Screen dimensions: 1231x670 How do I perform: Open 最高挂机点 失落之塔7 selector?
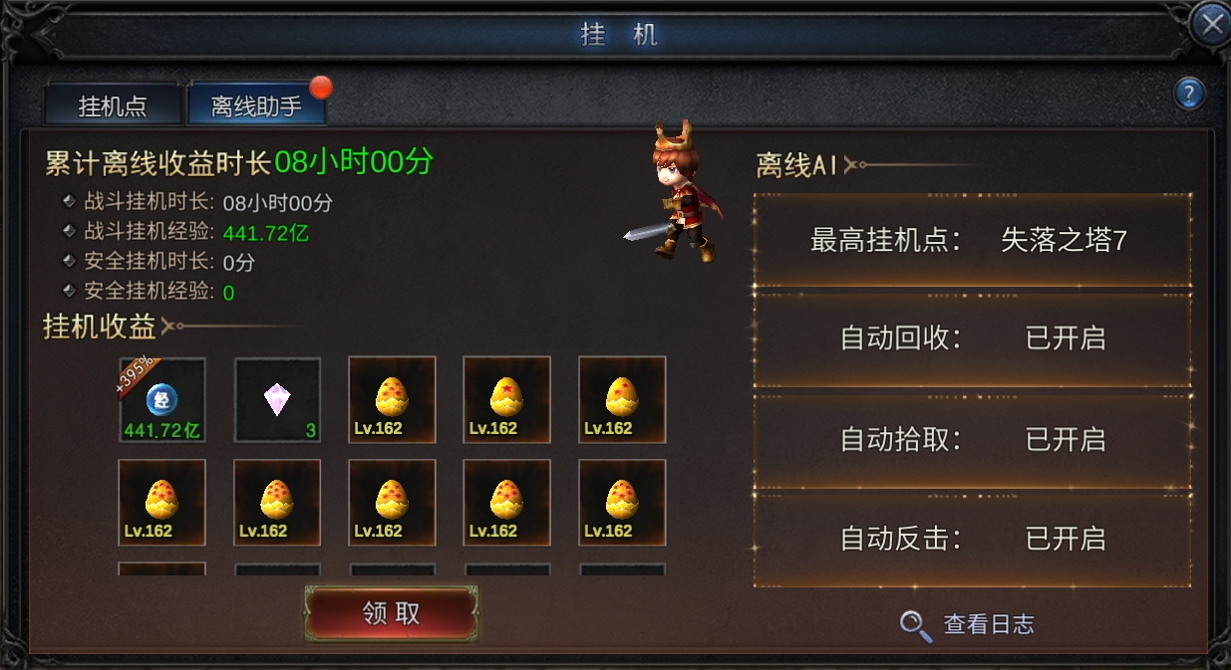972,241
